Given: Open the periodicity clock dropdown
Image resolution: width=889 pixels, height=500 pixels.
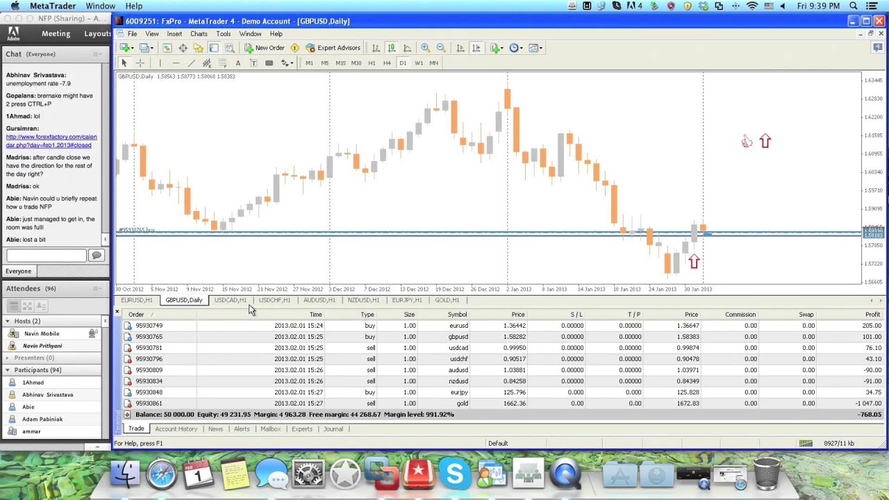Looking at the screenshot, I should 516,48.
